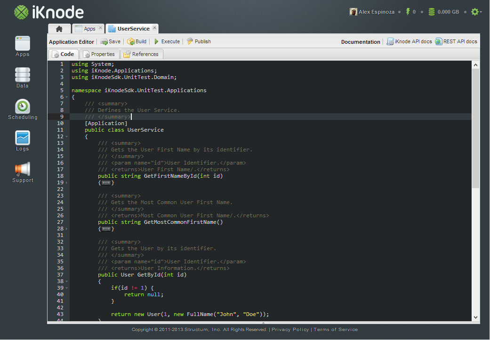The width and height of the screenshot is (490, 340).
Task: Click the scrollbar up arrow
Action: [x=475, y=65]
